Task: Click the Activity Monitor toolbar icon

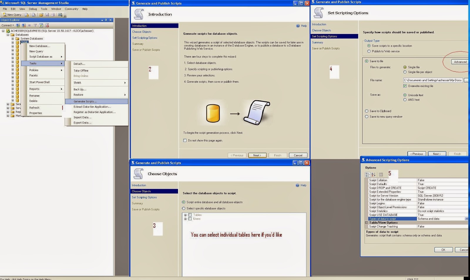Action: (x=60, y=15)
